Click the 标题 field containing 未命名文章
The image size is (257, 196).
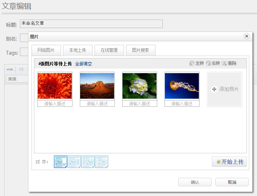tap(91, 24)
